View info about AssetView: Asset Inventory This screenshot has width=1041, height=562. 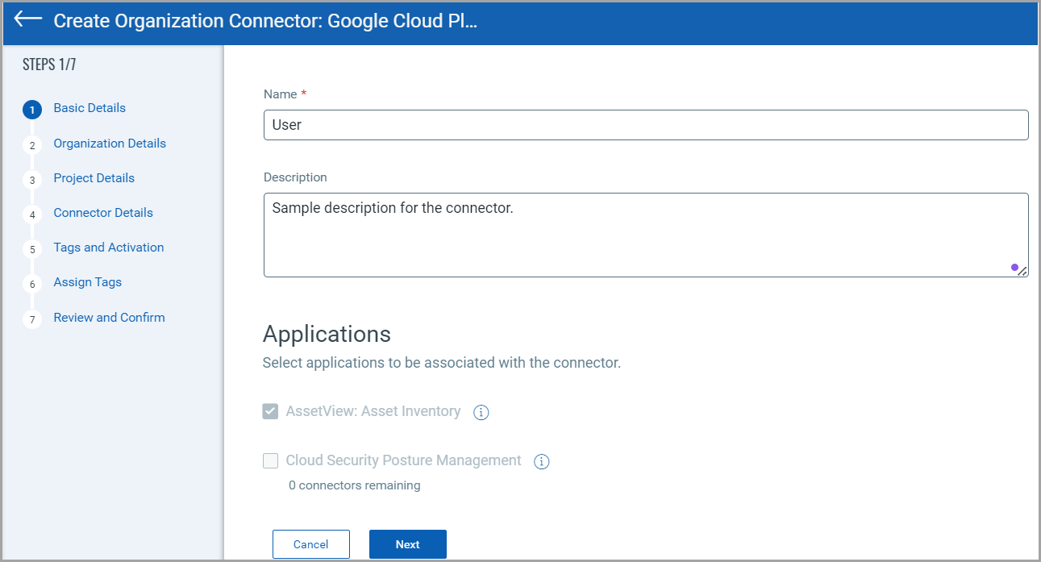tap(481, 412)
